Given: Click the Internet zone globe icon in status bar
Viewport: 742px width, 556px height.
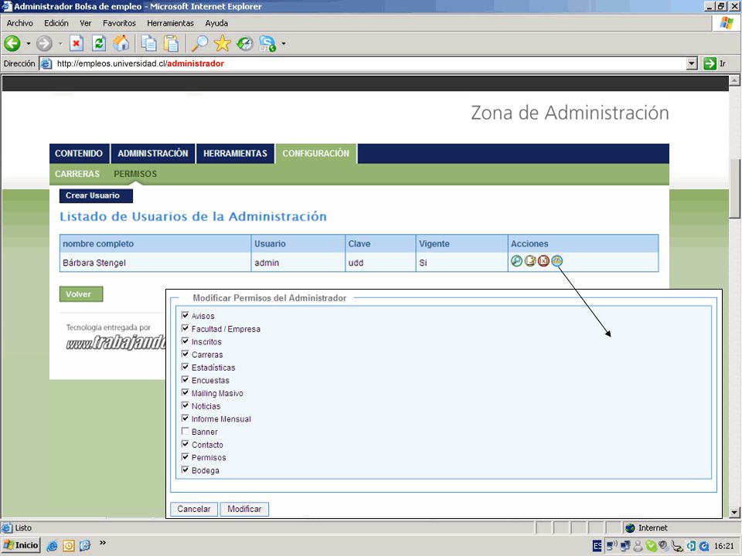Looking at the screenshot, I should (630, 528).
